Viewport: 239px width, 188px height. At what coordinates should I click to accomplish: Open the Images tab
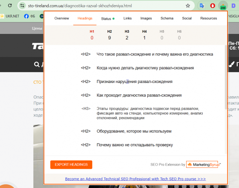pyautogui.click(x=146, y=18)
